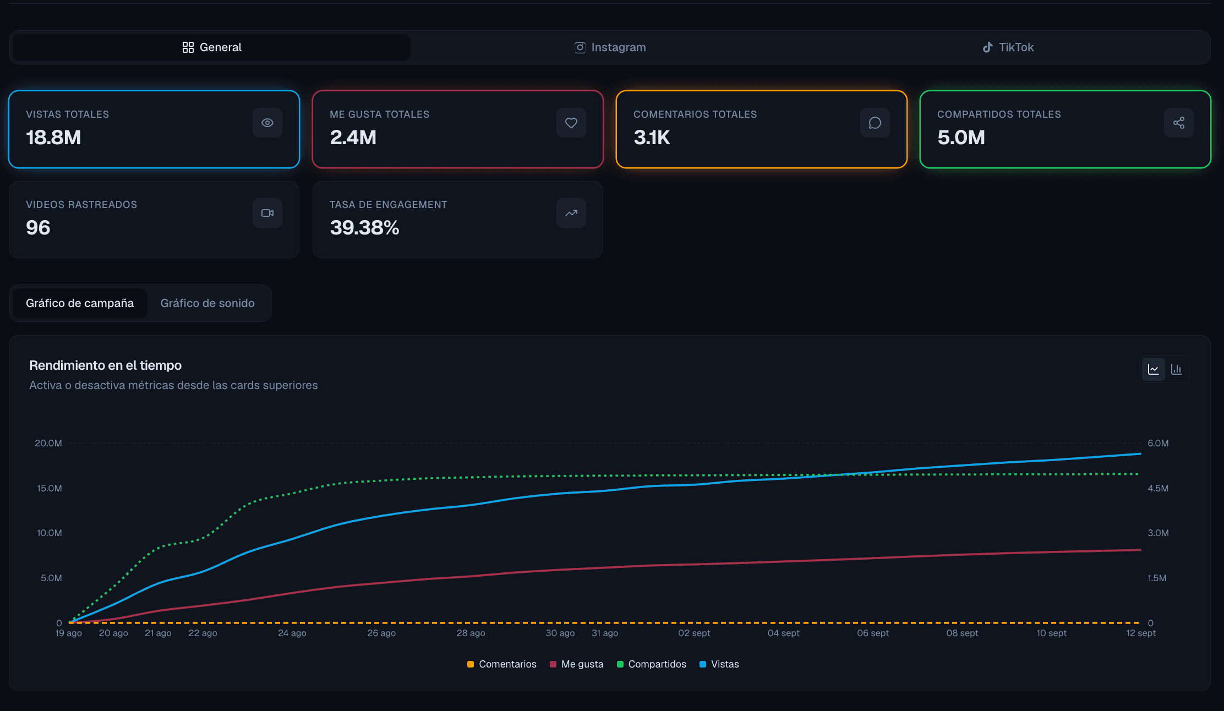
Task: Switch chart to bar view icon
Action: [1177, 369]
